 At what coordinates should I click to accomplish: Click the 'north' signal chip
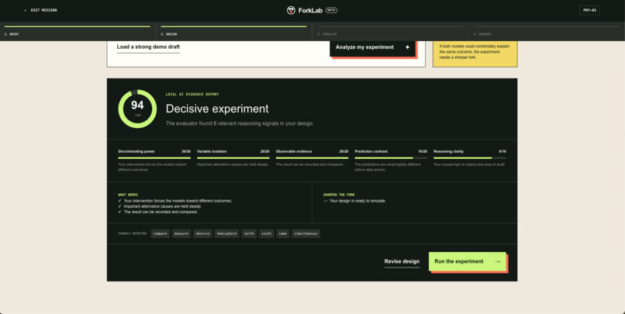249,234
